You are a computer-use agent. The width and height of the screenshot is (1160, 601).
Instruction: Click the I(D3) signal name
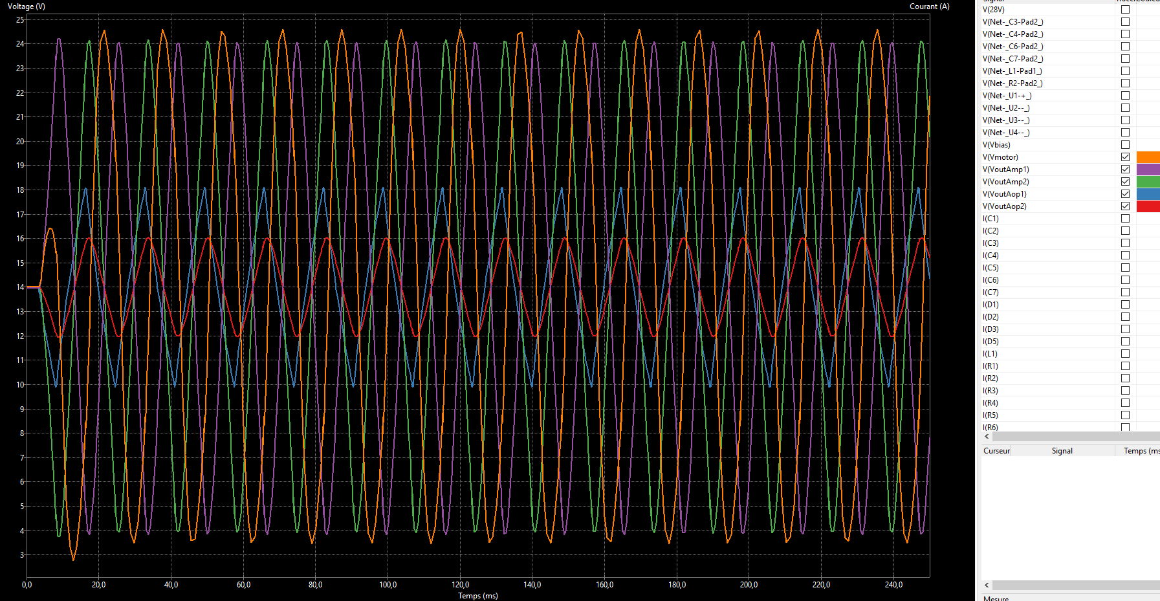coord(990,329)
